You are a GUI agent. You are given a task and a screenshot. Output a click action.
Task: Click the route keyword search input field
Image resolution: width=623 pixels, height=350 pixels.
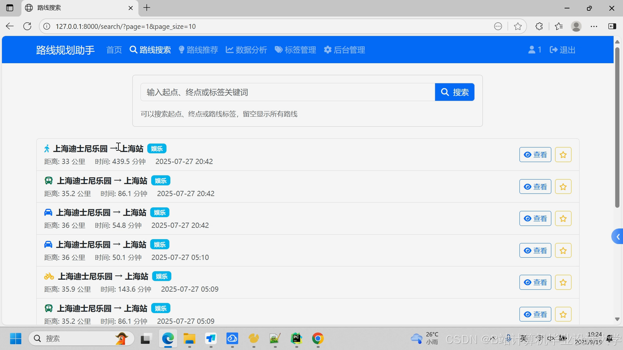tap(287, 92)
